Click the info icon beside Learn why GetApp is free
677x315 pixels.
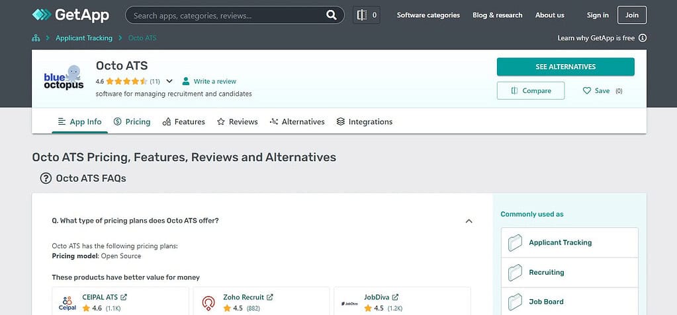pos(643,38)
